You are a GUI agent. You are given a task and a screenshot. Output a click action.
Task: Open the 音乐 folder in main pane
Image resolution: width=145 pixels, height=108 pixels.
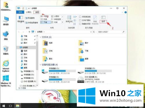coord(48,59)
